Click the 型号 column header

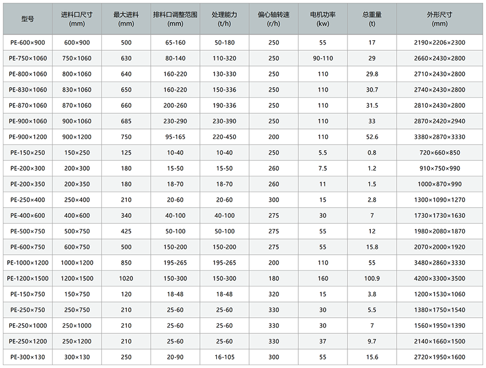pos(28,19)
